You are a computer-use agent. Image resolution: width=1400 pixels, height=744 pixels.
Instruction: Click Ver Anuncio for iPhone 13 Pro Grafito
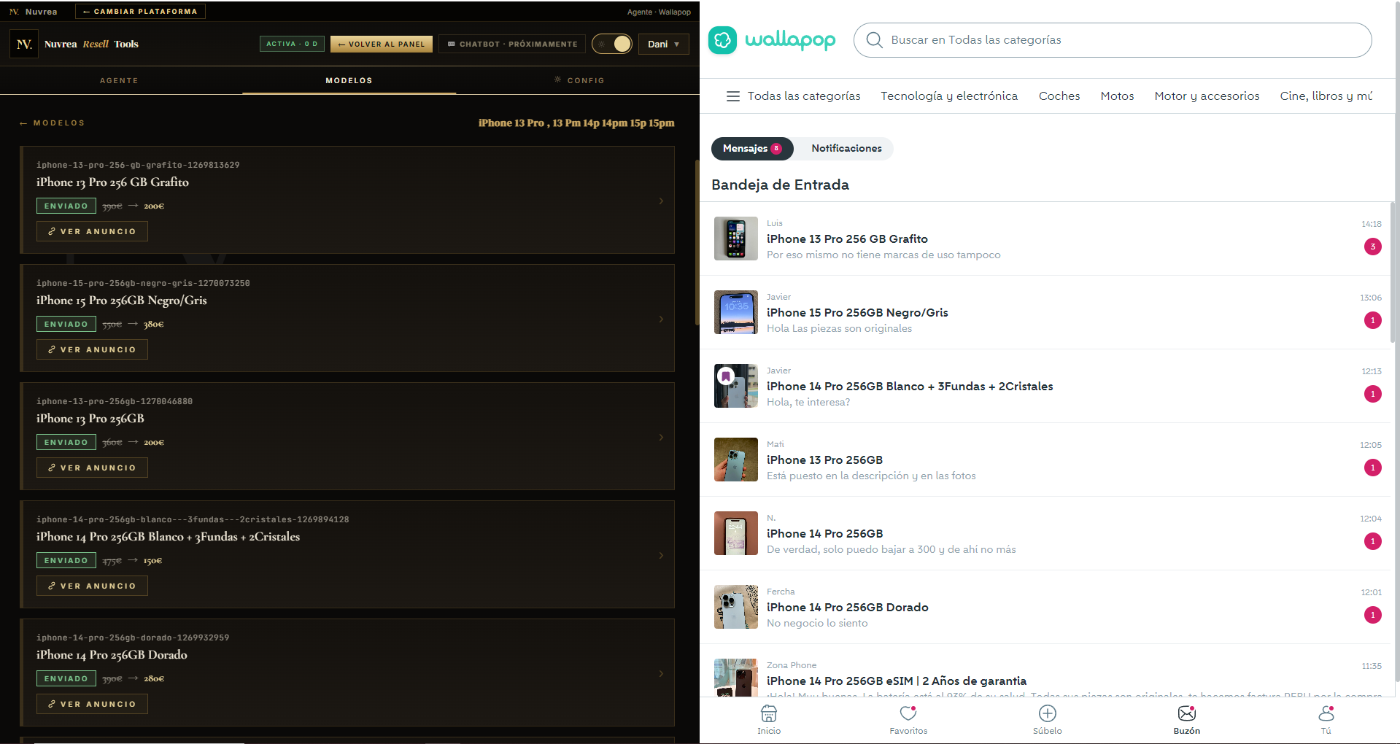pos(92,231)
